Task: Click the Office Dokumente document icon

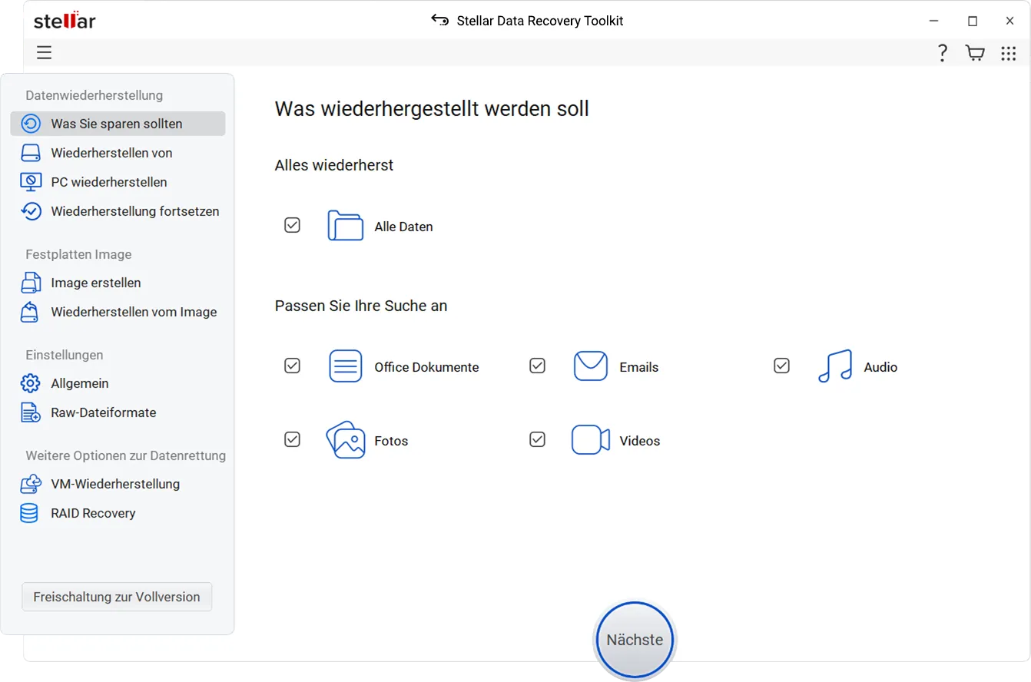Action: (345, 366)
